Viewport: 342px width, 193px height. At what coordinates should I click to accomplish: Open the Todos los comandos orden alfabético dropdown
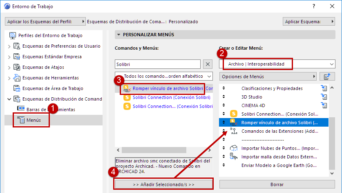click(x=164, y=76)
